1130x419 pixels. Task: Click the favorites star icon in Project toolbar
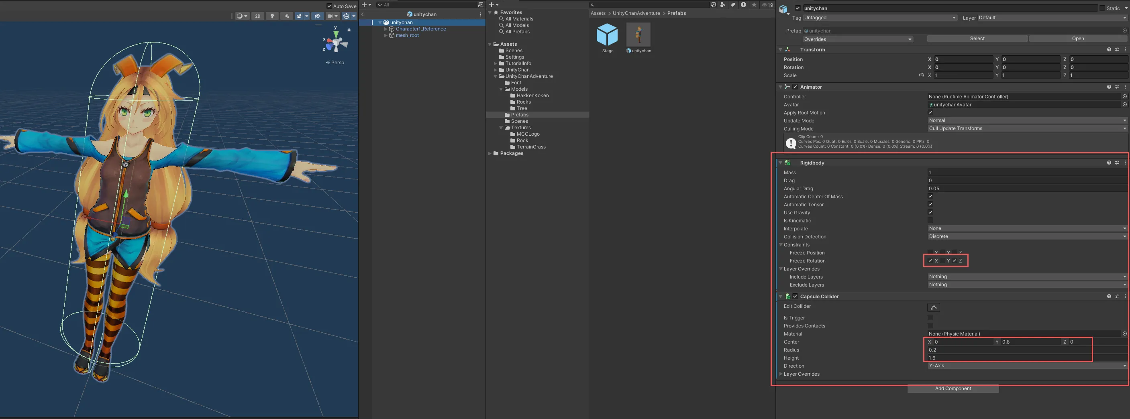click(x=754, y=5)
